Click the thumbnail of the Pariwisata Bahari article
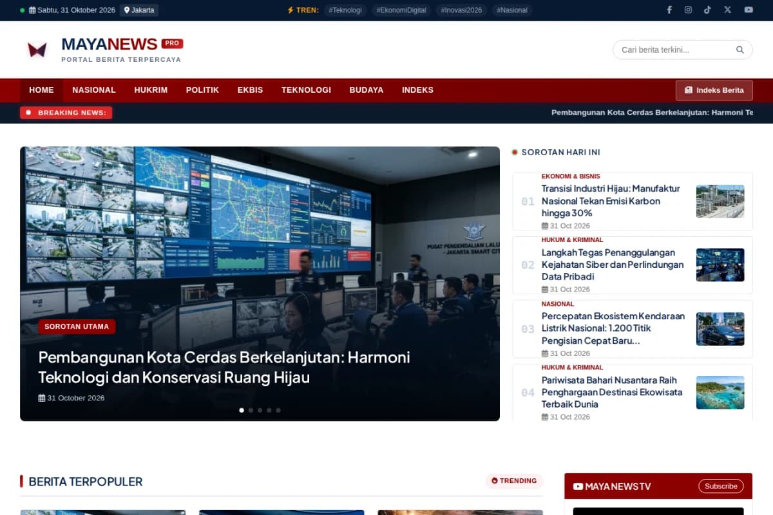Image resolution: width=773 pixels, height=515 pixels. [x=720, y=393]
